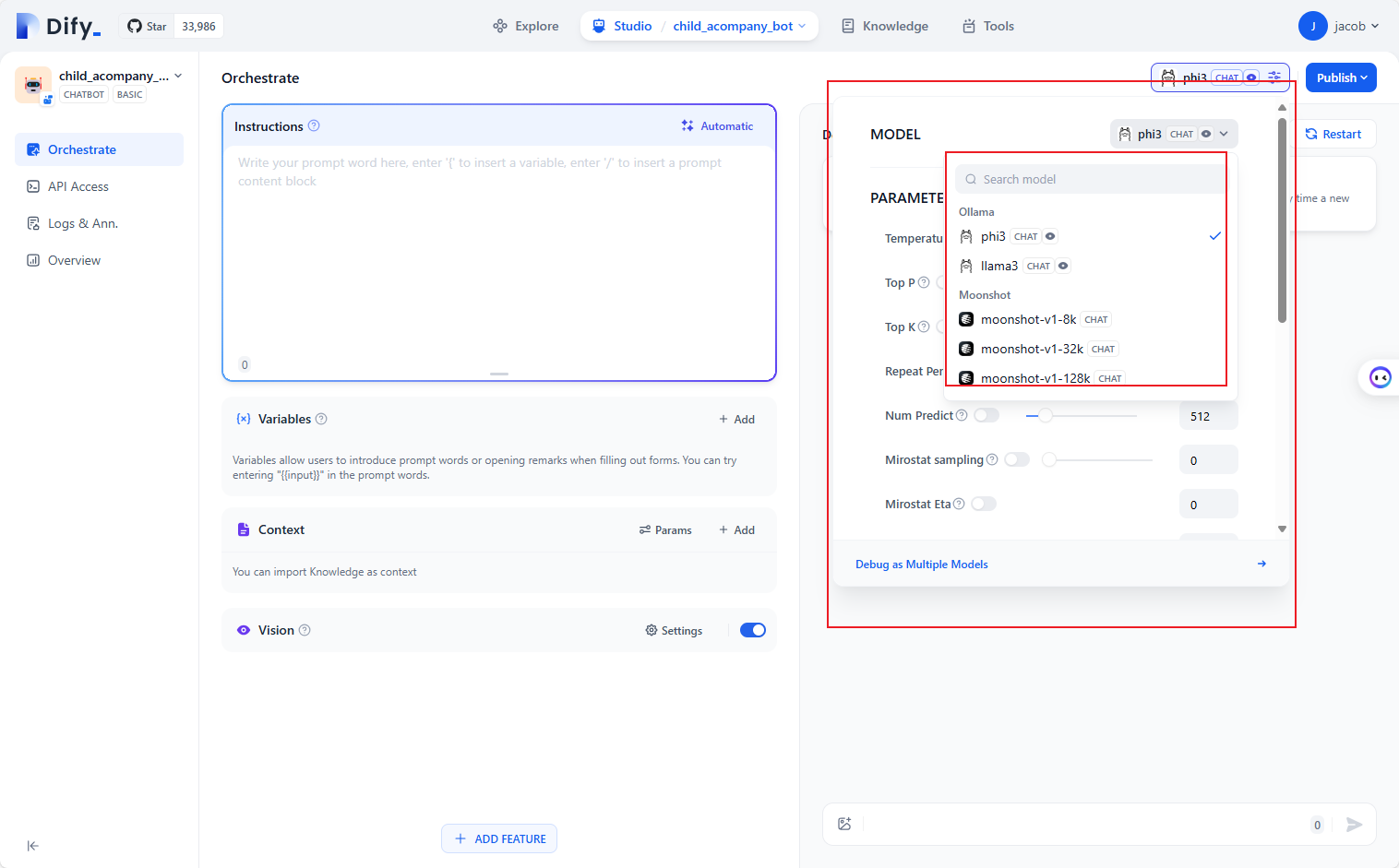The width and height of the screenshot is (1399, 868).
Task: Click the jacob user avatar
Action: coord(1312,26)
